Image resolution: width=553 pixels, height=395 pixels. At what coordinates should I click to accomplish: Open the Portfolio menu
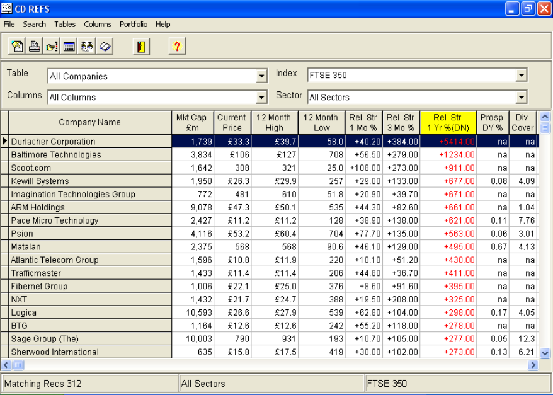point(134,25)
